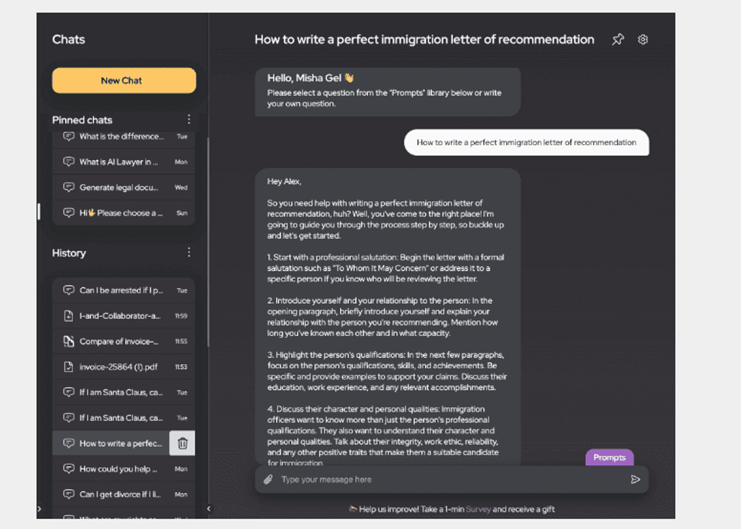Open chat settings gear icon
The image size is (741, 529).
(643, 39)
